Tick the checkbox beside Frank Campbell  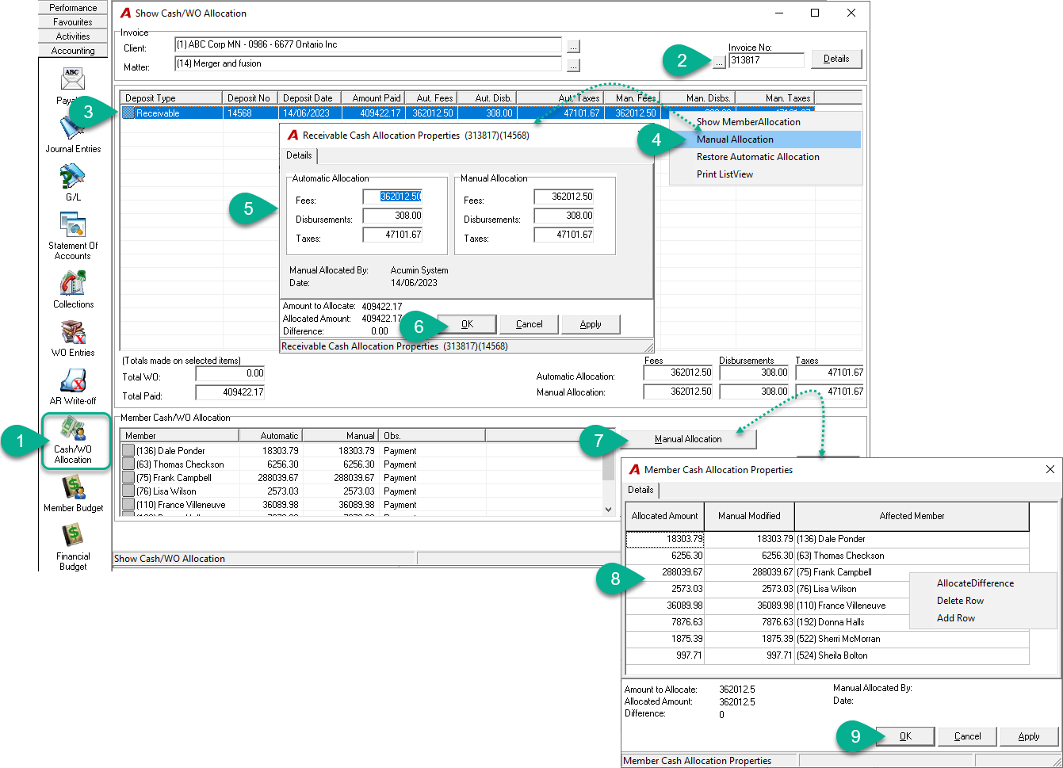(x=128, y=478)
